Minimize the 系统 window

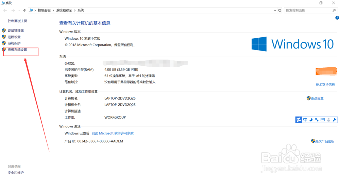309,3
